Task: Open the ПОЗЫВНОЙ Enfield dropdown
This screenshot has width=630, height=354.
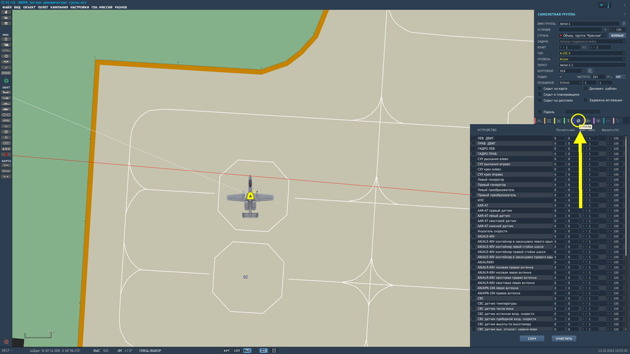Action: 570,83
